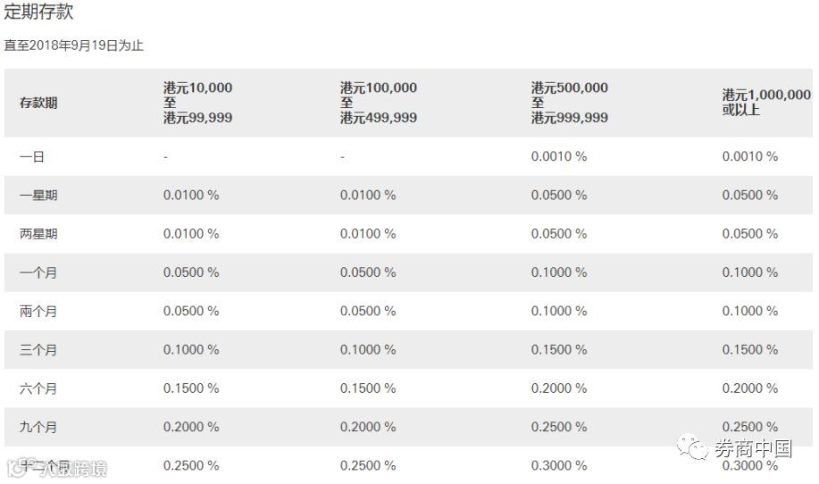
Task: Select the 港元100,000 至 港元499,999 column header
Action: pyautogui.click(x=378, y=103)
